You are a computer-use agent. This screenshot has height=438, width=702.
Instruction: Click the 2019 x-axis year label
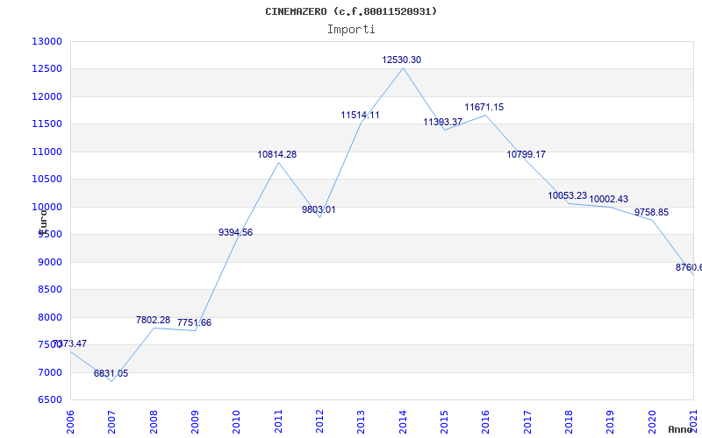click(610, 422)
